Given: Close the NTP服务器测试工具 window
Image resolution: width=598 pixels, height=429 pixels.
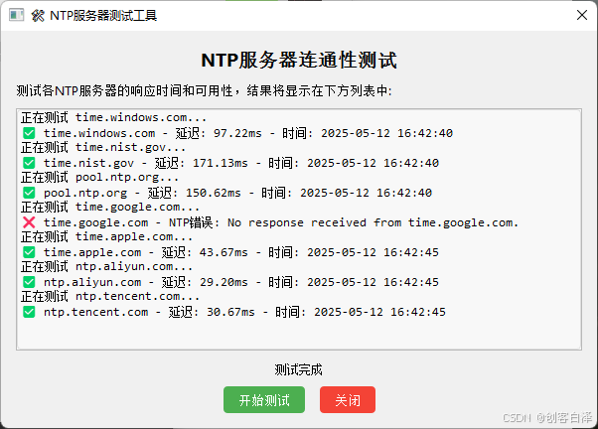Looking at the screenshot, I should (581, 15).
